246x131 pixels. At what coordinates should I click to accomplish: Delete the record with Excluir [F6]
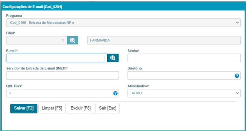(80, 108)
